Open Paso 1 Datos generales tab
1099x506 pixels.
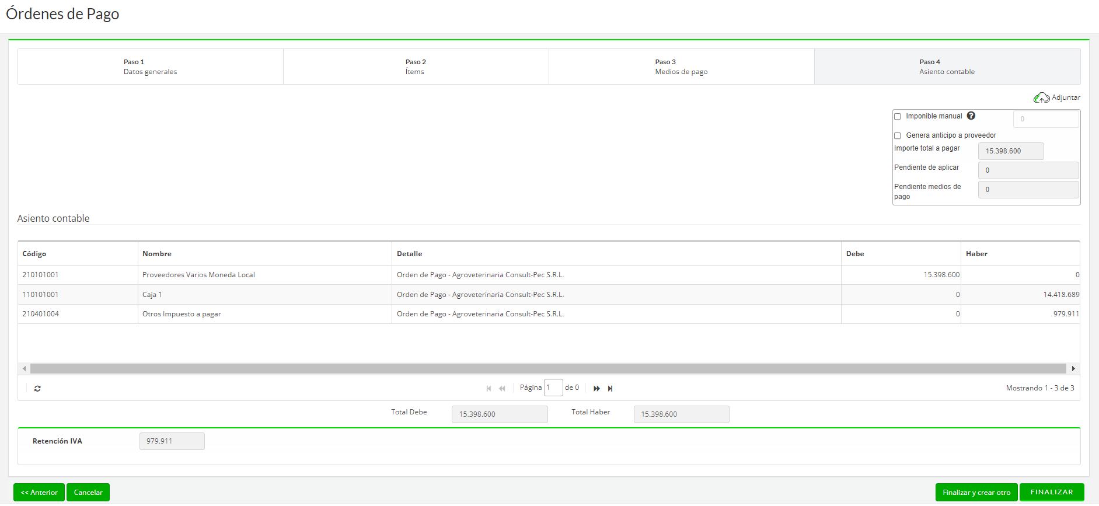click(151, 67)
